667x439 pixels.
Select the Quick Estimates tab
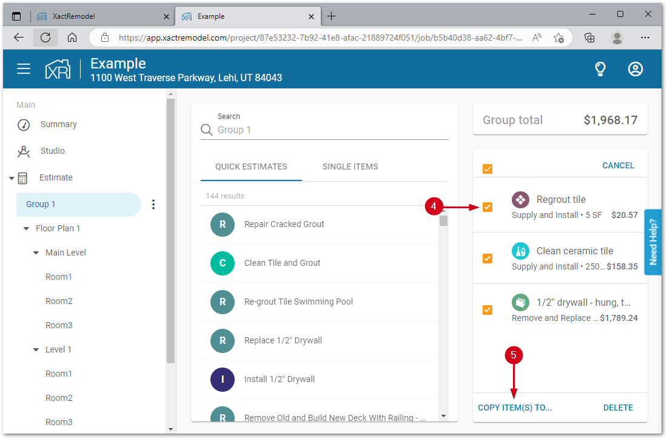(251, 167)
